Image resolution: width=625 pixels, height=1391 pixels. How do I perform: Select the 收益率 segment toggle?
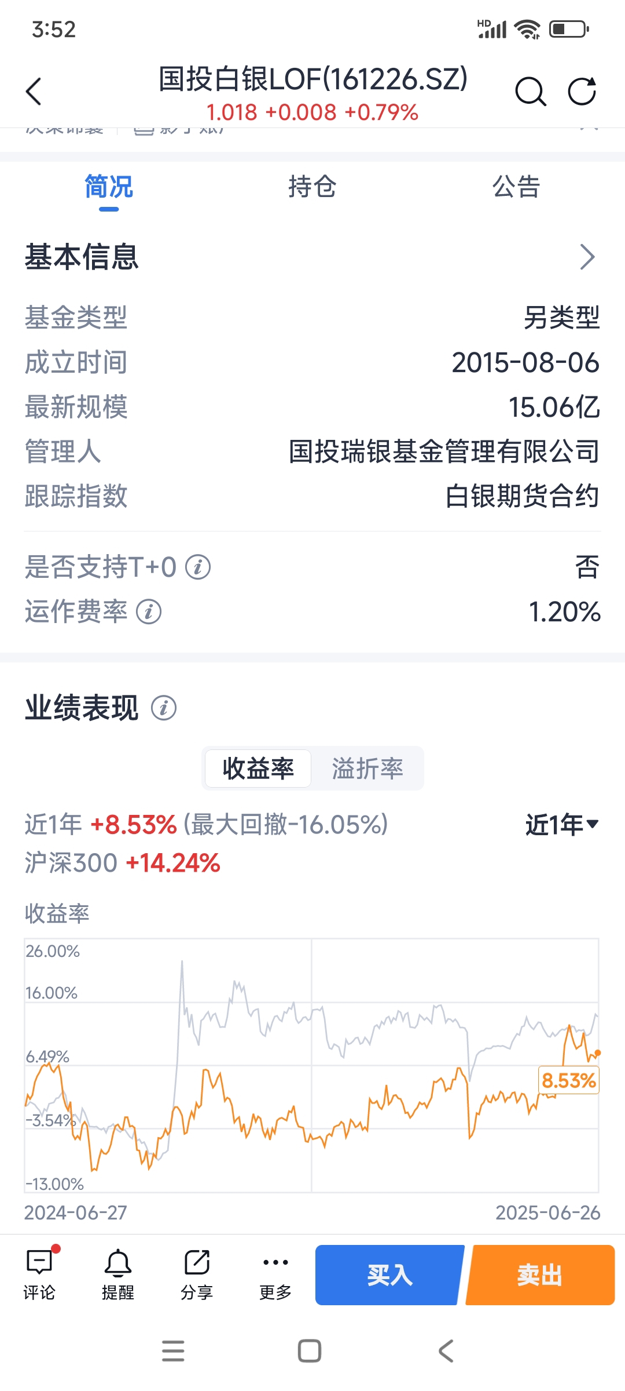point(258,769)
